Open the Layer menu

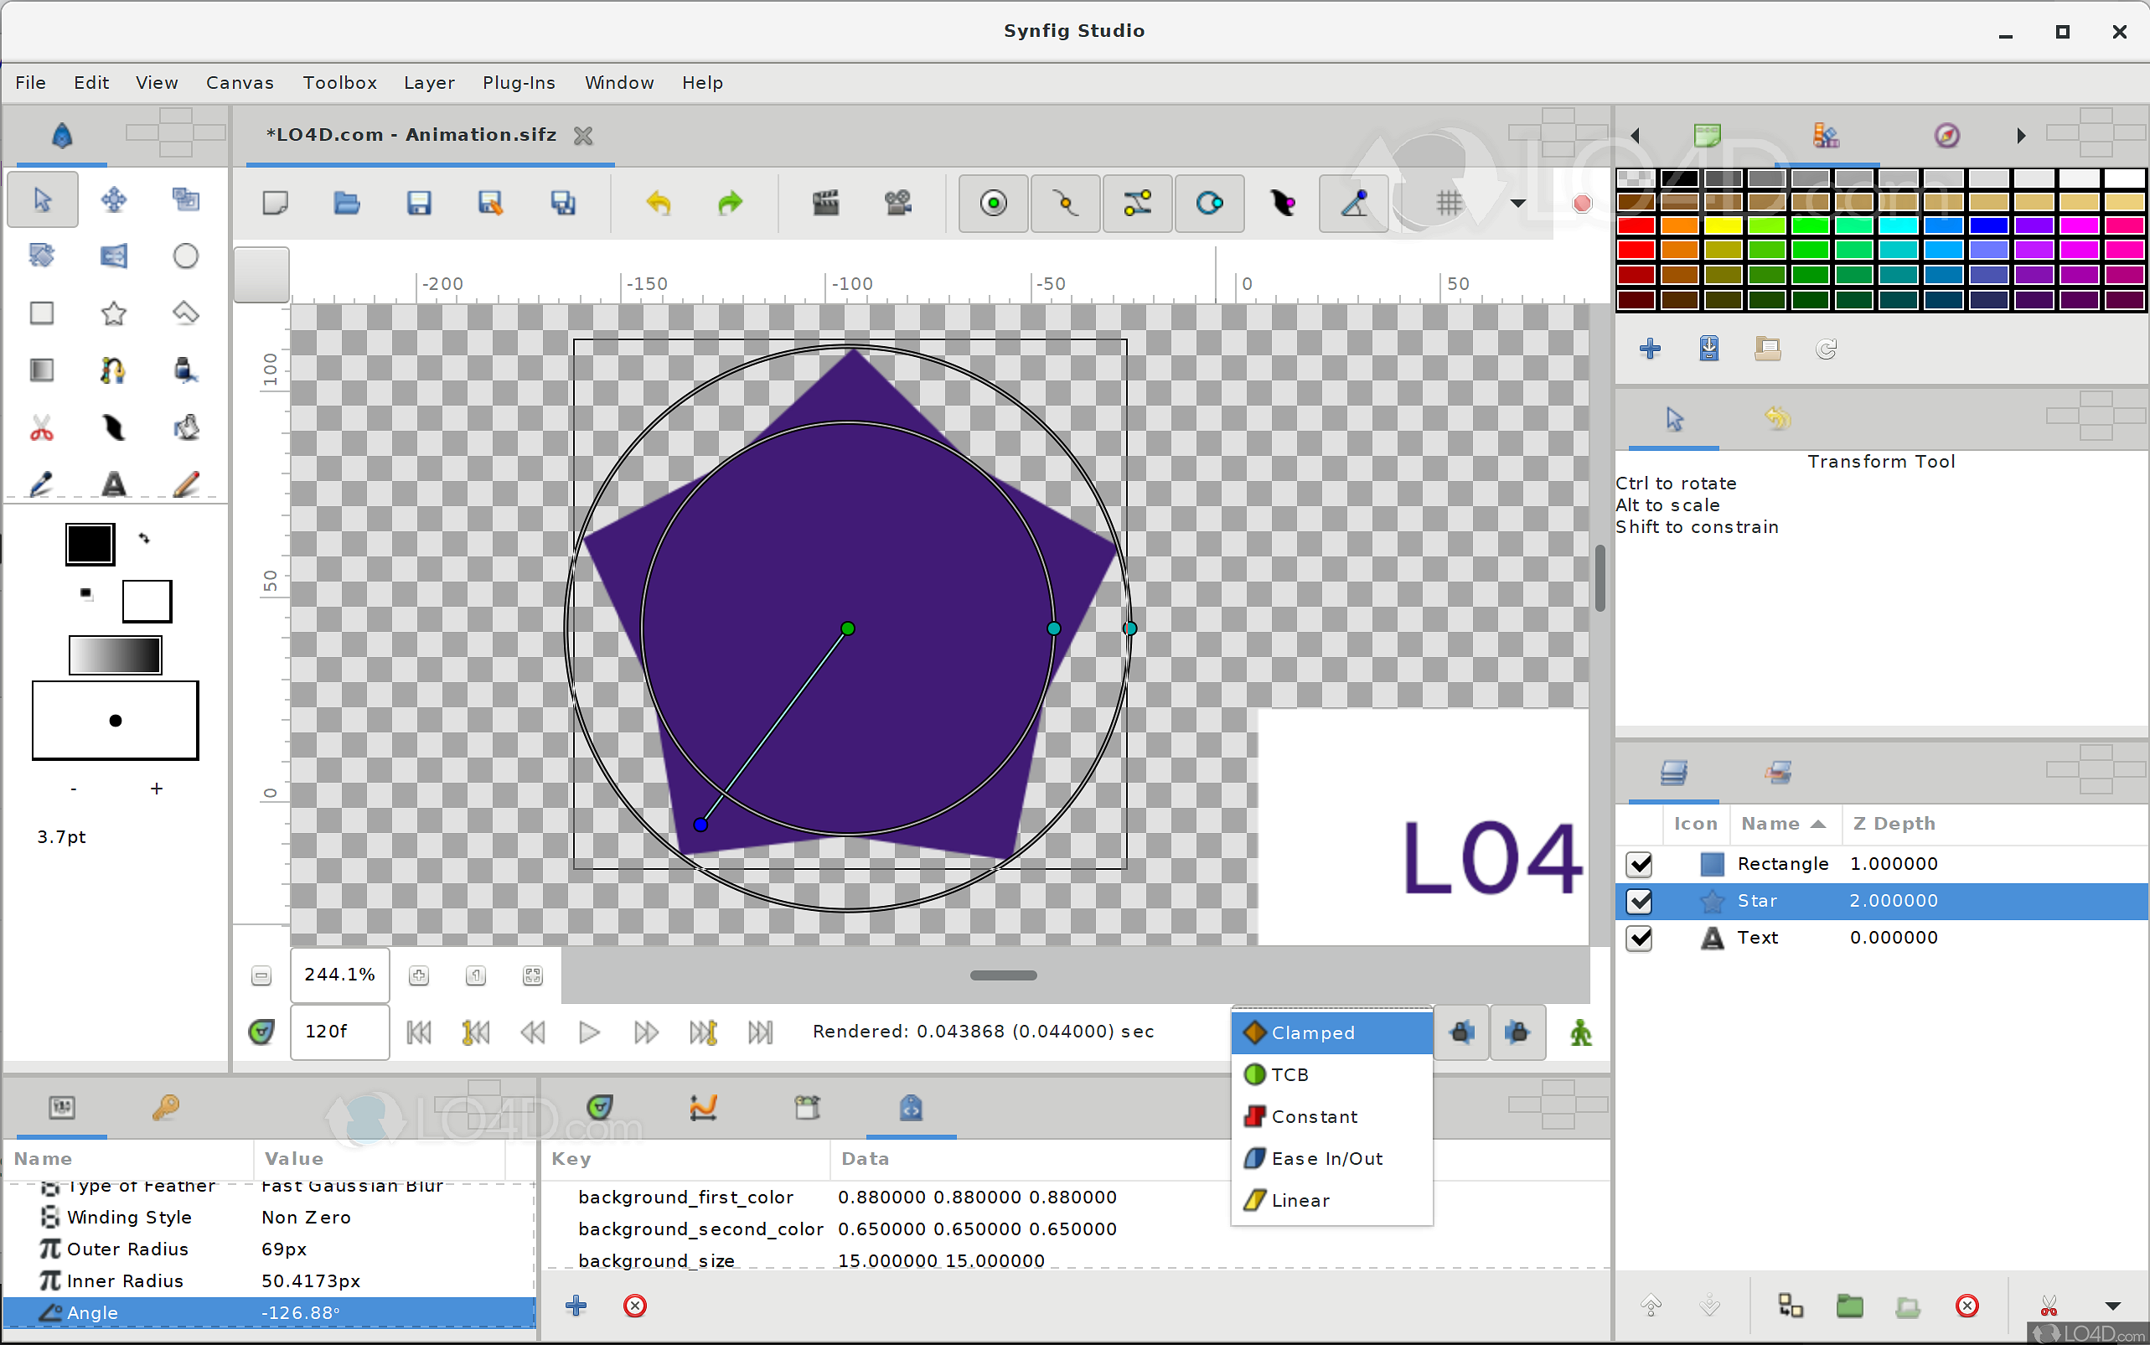tap(429, 82)
